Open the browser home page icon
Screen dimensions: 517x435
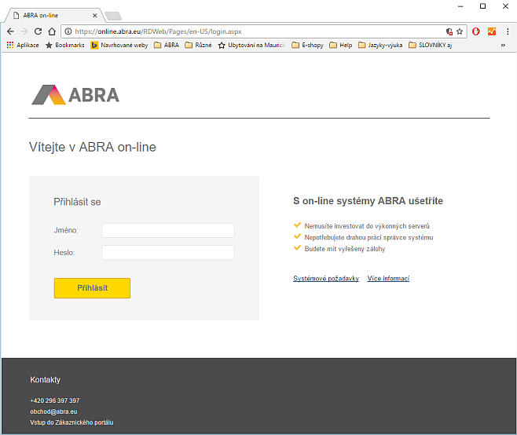(52, 31)
